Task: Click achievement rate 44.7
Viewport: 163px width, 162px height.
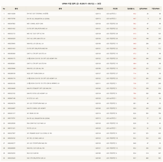Action: coord(135,19)
